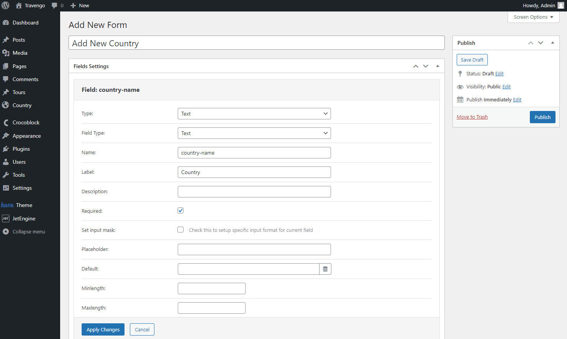Go to Tours menu item
This screenshot has height=339, width=567.
[x=30, y=92]
